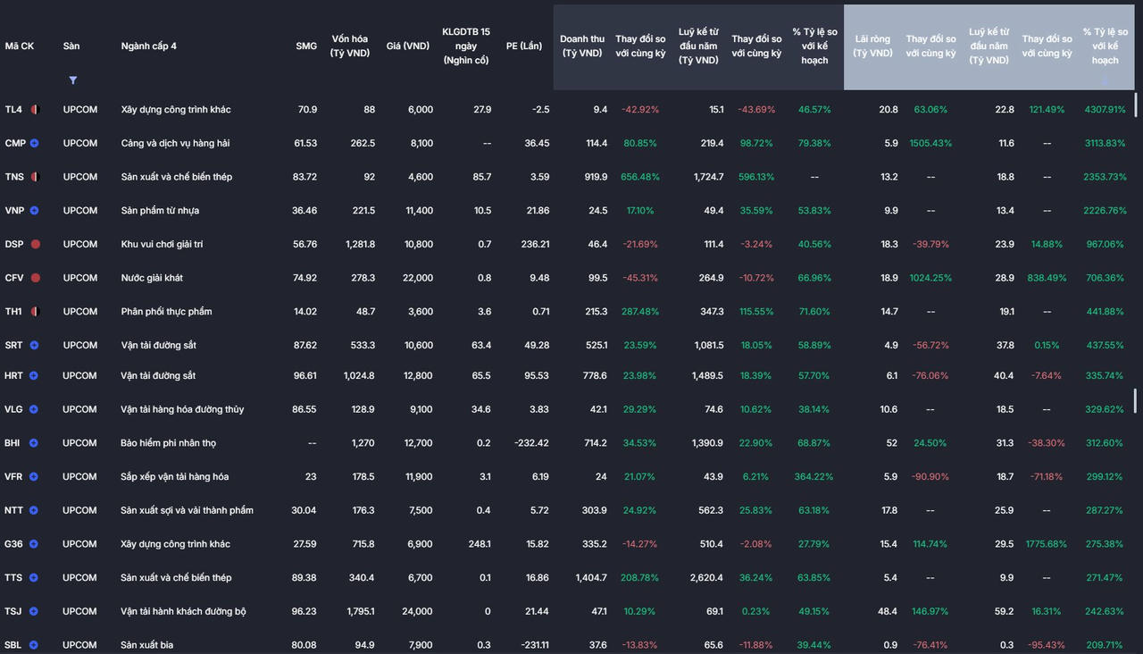Click the half-red status icon beside TL4
Image resolution: width=1143 pixels, height=654 pixels.
click(x=36, y=110)
